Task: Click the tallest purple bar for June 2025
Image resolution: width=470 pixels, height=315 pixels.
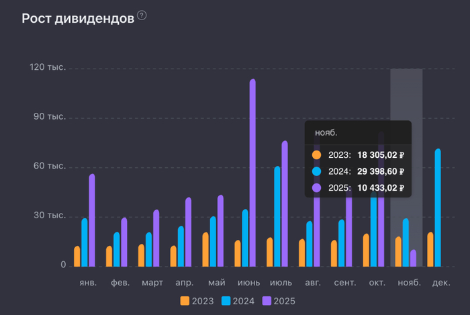Action: click(252, 171)
